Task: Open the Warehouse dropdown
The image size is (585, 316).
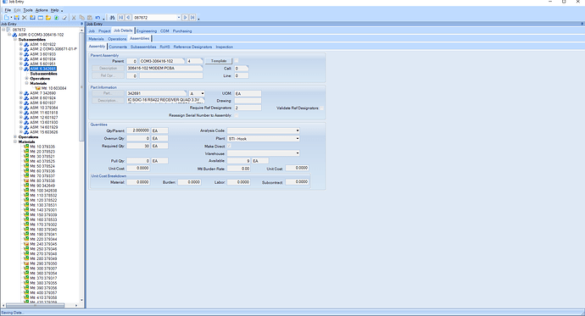Action: 264,153
